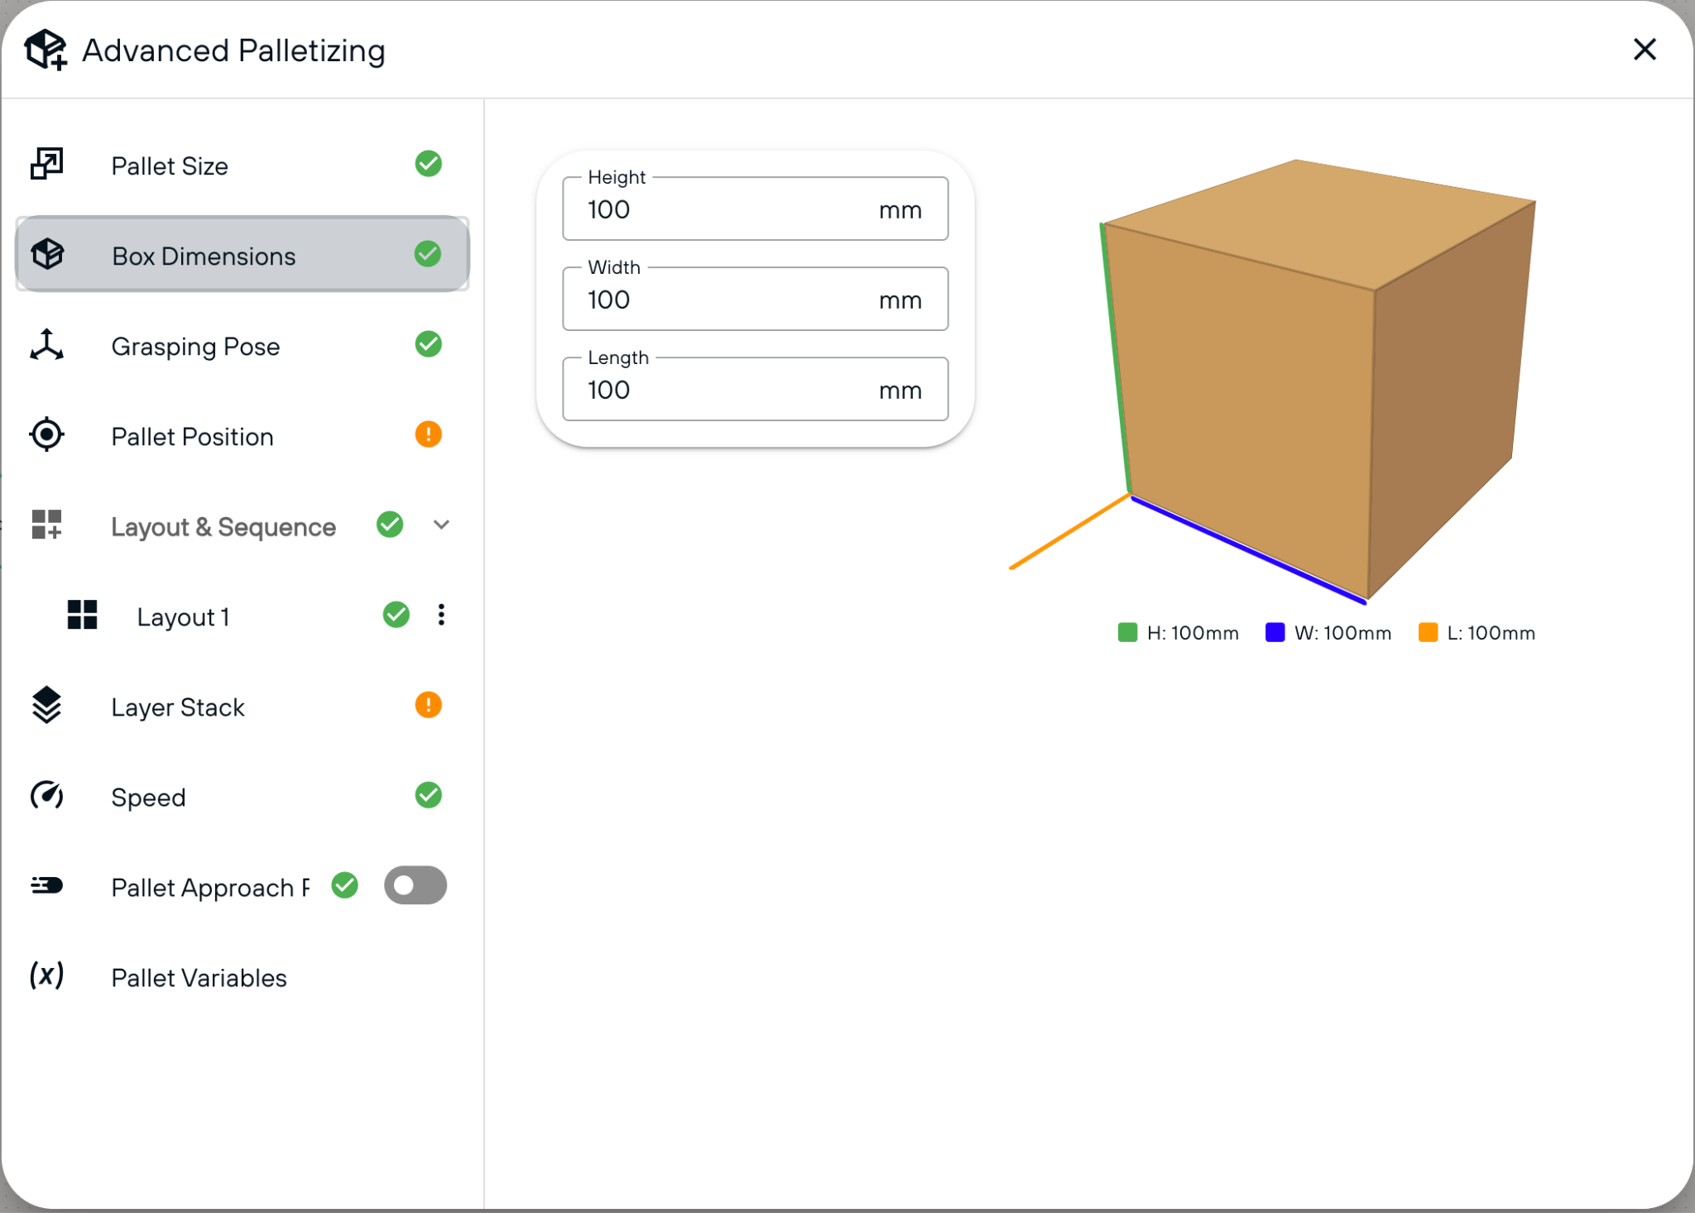
Task: Click the Pallet Size resize icon
Action: pyautogui.click(x=46, y=164)
